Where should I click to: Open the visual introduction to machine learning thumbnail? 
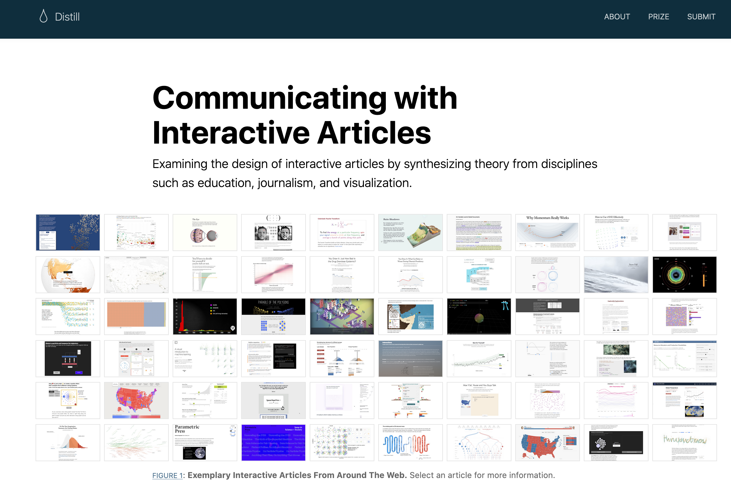tap(205, 359)
